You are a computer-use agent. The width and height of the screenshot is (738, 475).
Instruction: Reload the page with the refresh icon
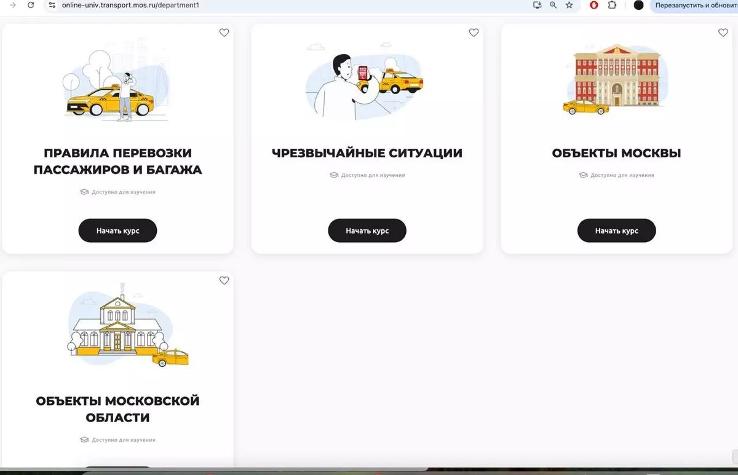(x=31, y=5)
